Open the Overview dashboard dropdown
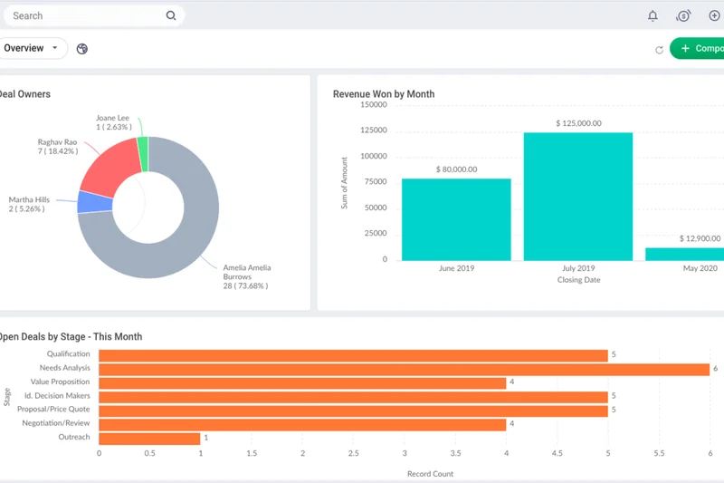724x483 pixels. [32, 48]
